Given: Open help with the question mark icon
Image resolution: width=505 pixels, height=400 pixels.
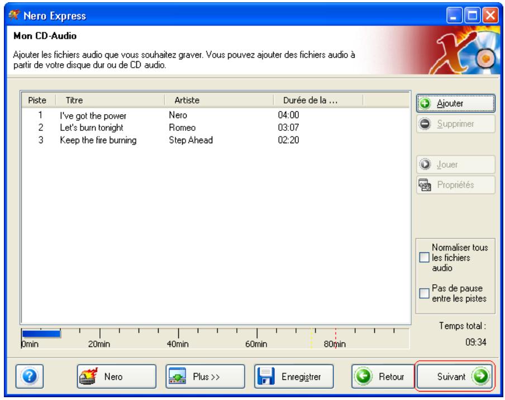Looking at the screenshot, I should [x=29, y=376].
